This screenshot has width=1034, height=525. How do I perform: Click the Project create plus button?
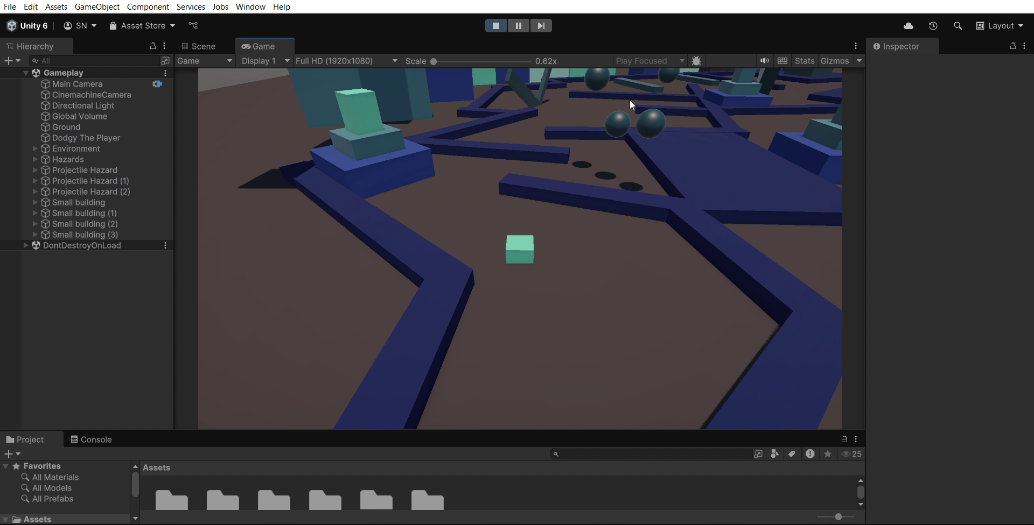tap(12, 454)
